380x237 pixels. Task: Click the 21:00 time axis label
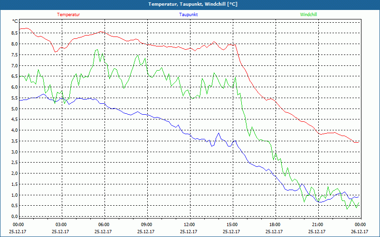pyautogui.click(x=317, y=225)
